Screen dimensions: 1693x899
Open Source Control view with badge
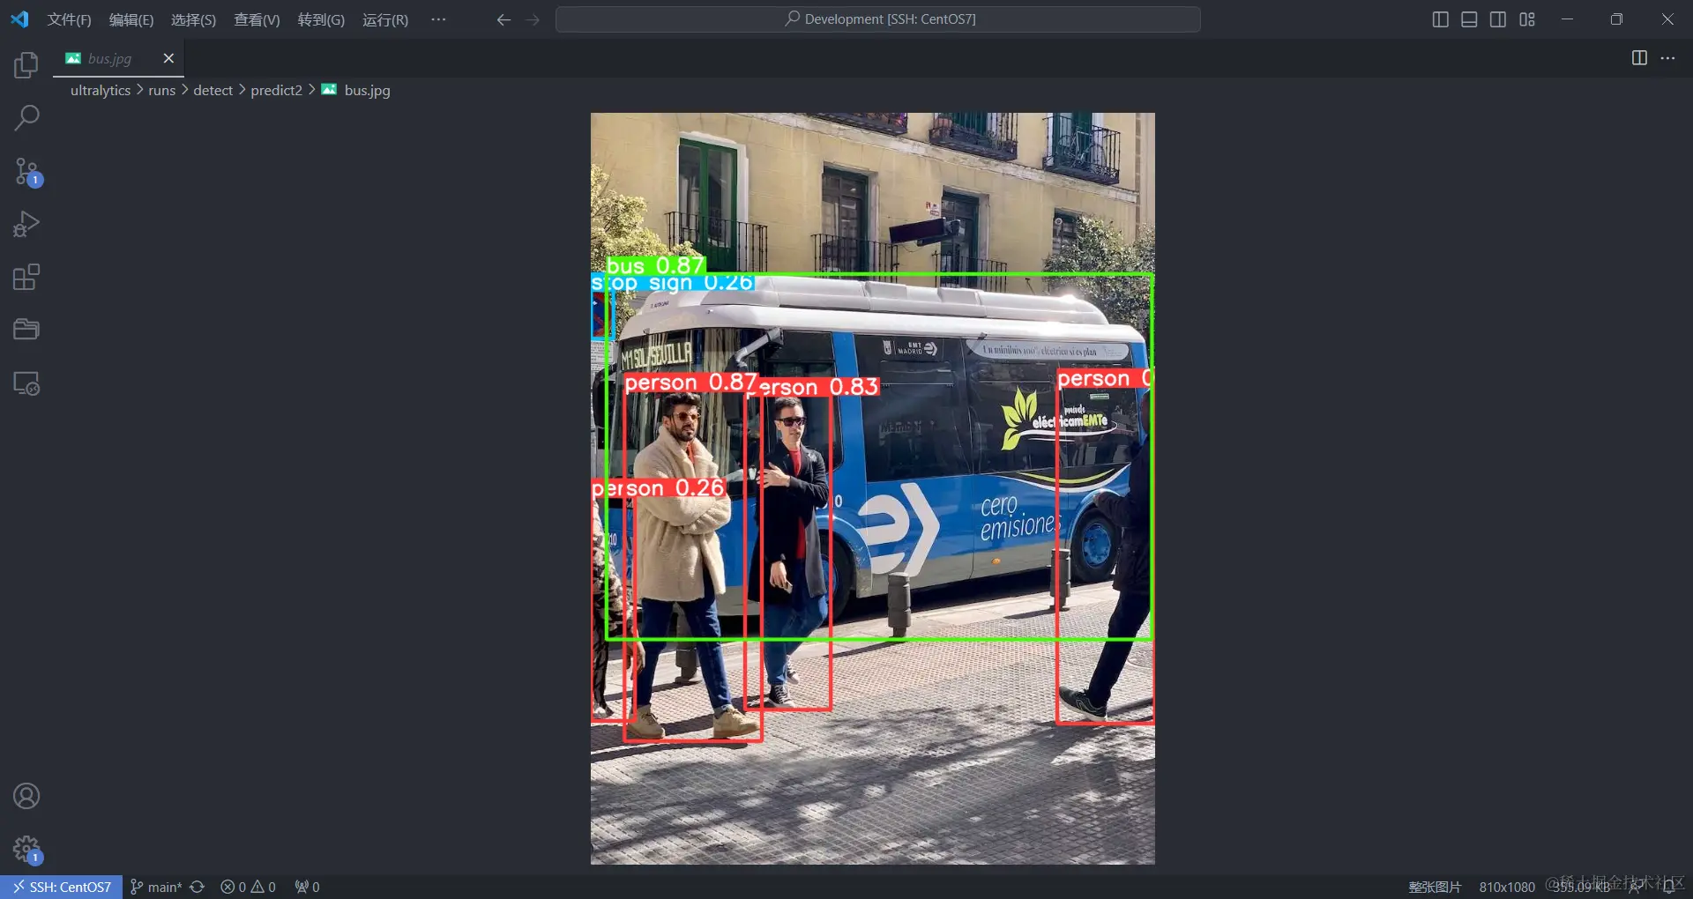point(26,171)
